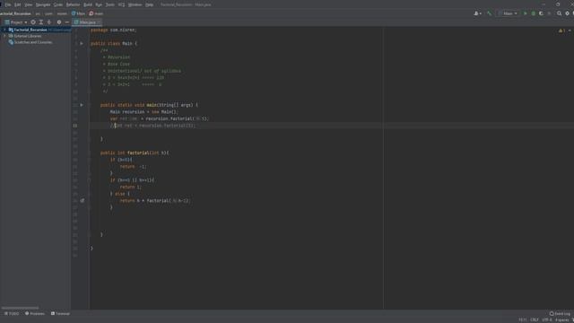The width and height of the screenshot is (574, 323).
Task: Click the Select Opened File target icon
Action: [33, 22]
